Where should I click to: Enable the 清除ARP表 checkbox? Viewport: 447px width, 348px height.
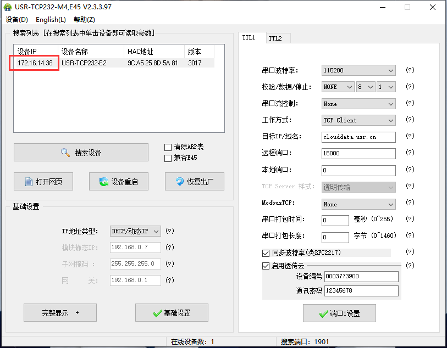[168, 147]
